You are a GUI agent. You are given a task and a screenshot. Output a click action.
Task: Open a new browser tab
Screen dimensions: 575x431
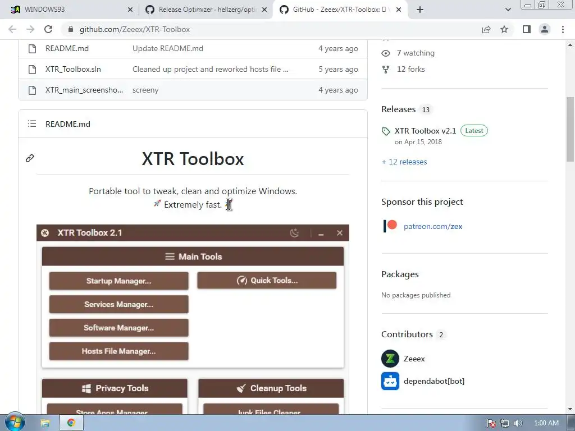tap(420, 10)
